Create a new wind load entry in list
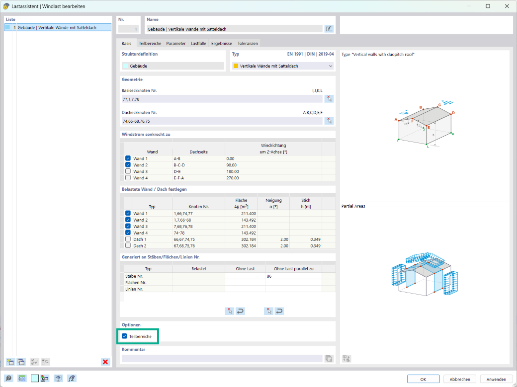 coord(10,362)
